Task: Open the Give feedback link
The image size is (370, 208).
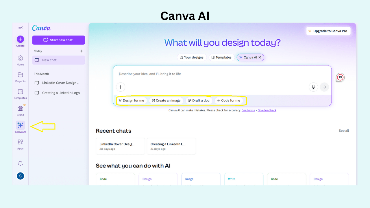Action: coord(267,110)
